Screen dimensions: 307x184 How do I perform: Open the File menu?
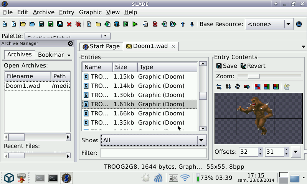(8, 12)
